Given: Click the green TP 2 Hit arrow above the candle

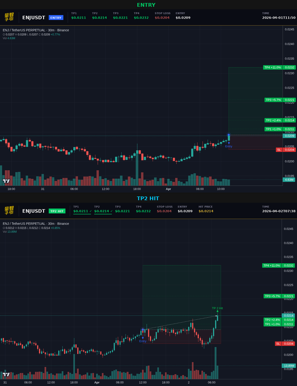Looking at the screenshot, I should click(x=218, y=311).
